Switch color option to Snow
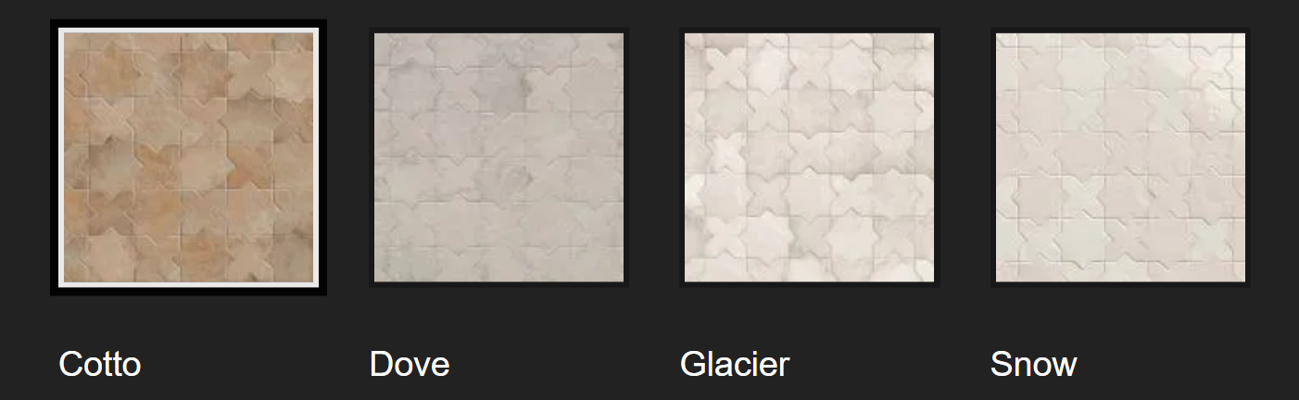This screenshot has width=1299, height=400. click(1120, 157)
